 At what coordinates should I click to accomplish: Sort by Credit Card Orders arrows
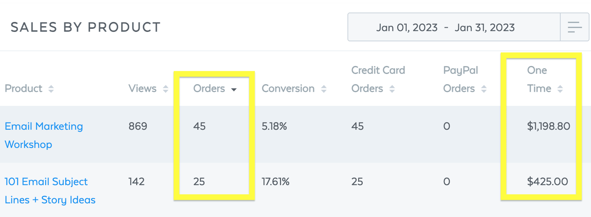tap(392, 89)
